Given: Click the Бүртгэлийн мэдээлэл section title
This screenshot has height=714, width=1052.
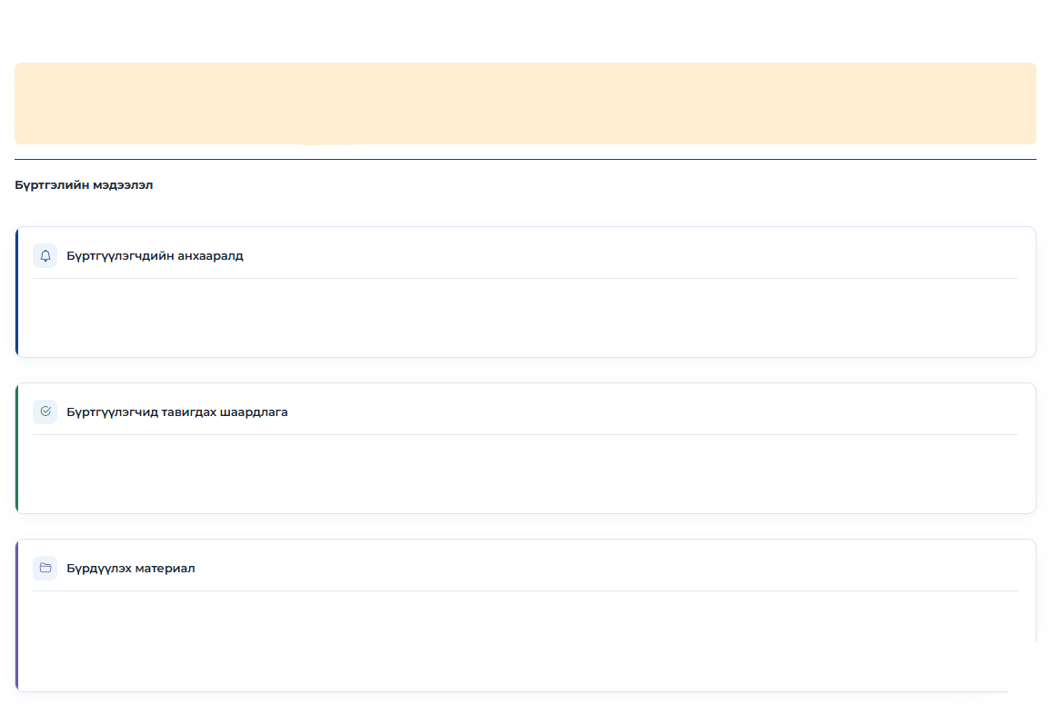Looking at the screenshot, I should [x=84, y=185].
